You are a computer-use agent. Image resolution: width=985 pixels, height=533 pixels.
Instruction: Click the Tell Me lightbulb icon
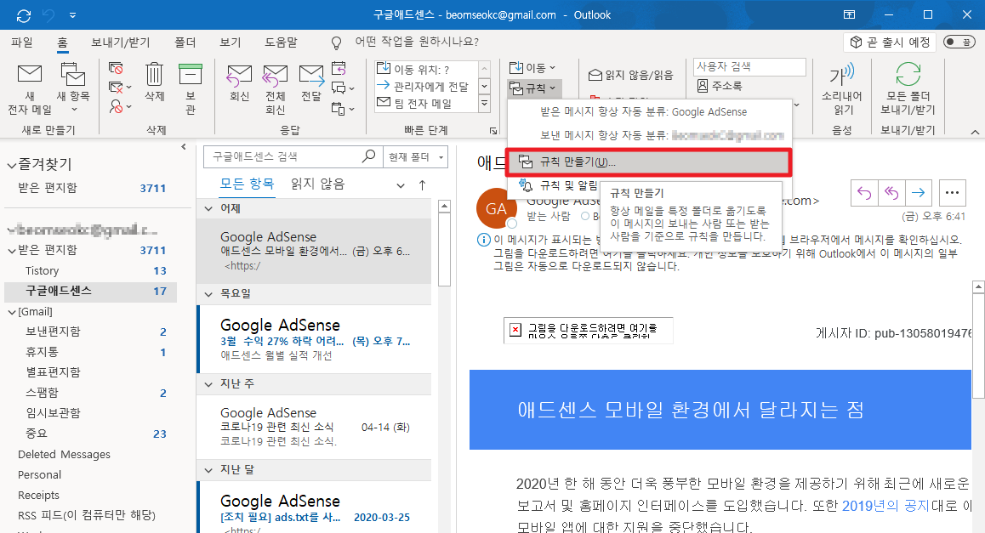[x=337, y=43]
